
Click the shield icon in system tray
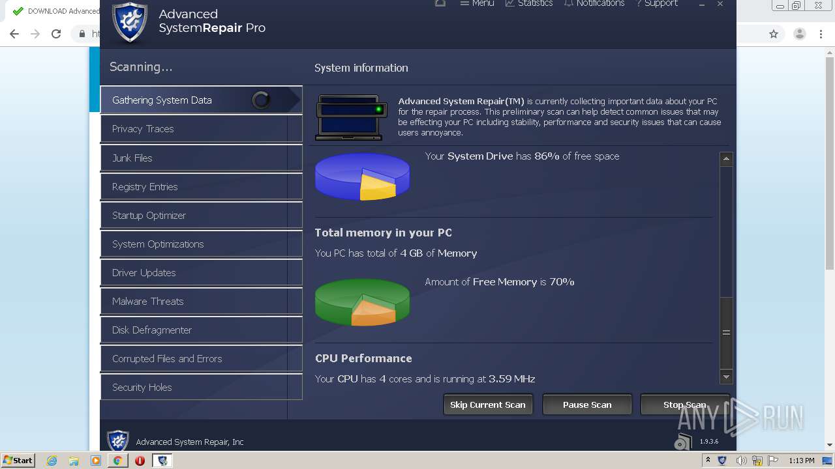pyautogui.click(x=722, y=461)
